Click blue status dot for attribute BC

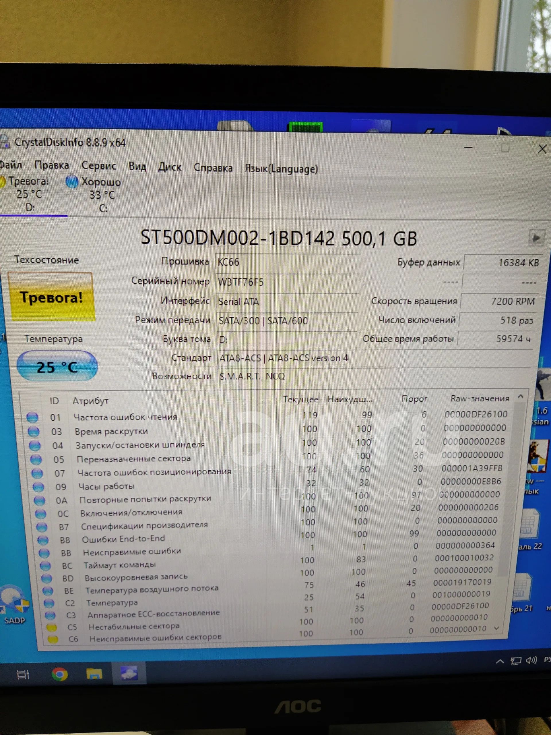[46, 566]
